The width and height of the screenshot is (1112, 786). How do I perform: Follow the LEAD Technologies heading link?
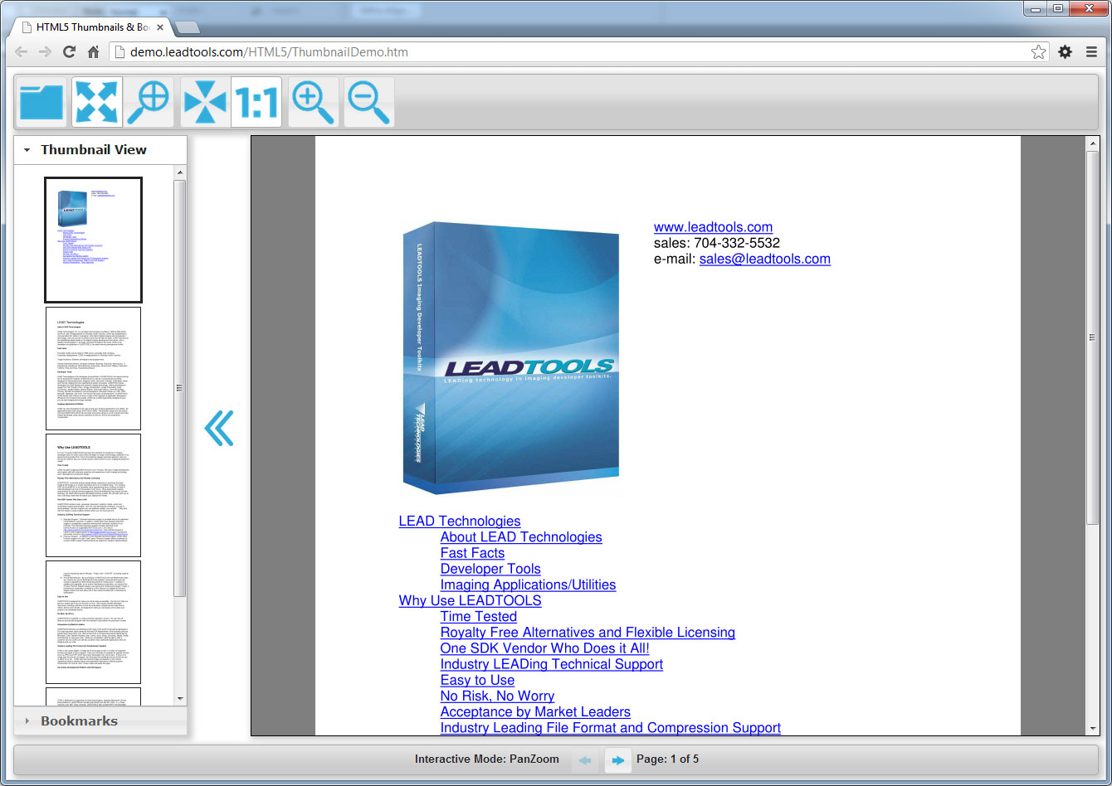[460, 522]
